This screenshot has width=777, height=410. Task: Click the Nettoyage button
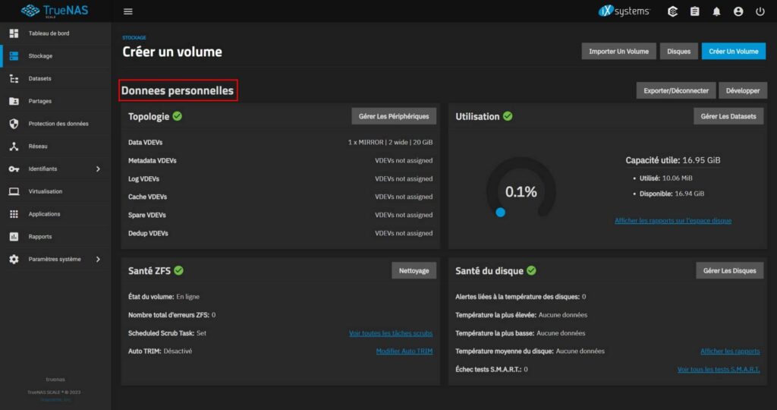(414, 271)
